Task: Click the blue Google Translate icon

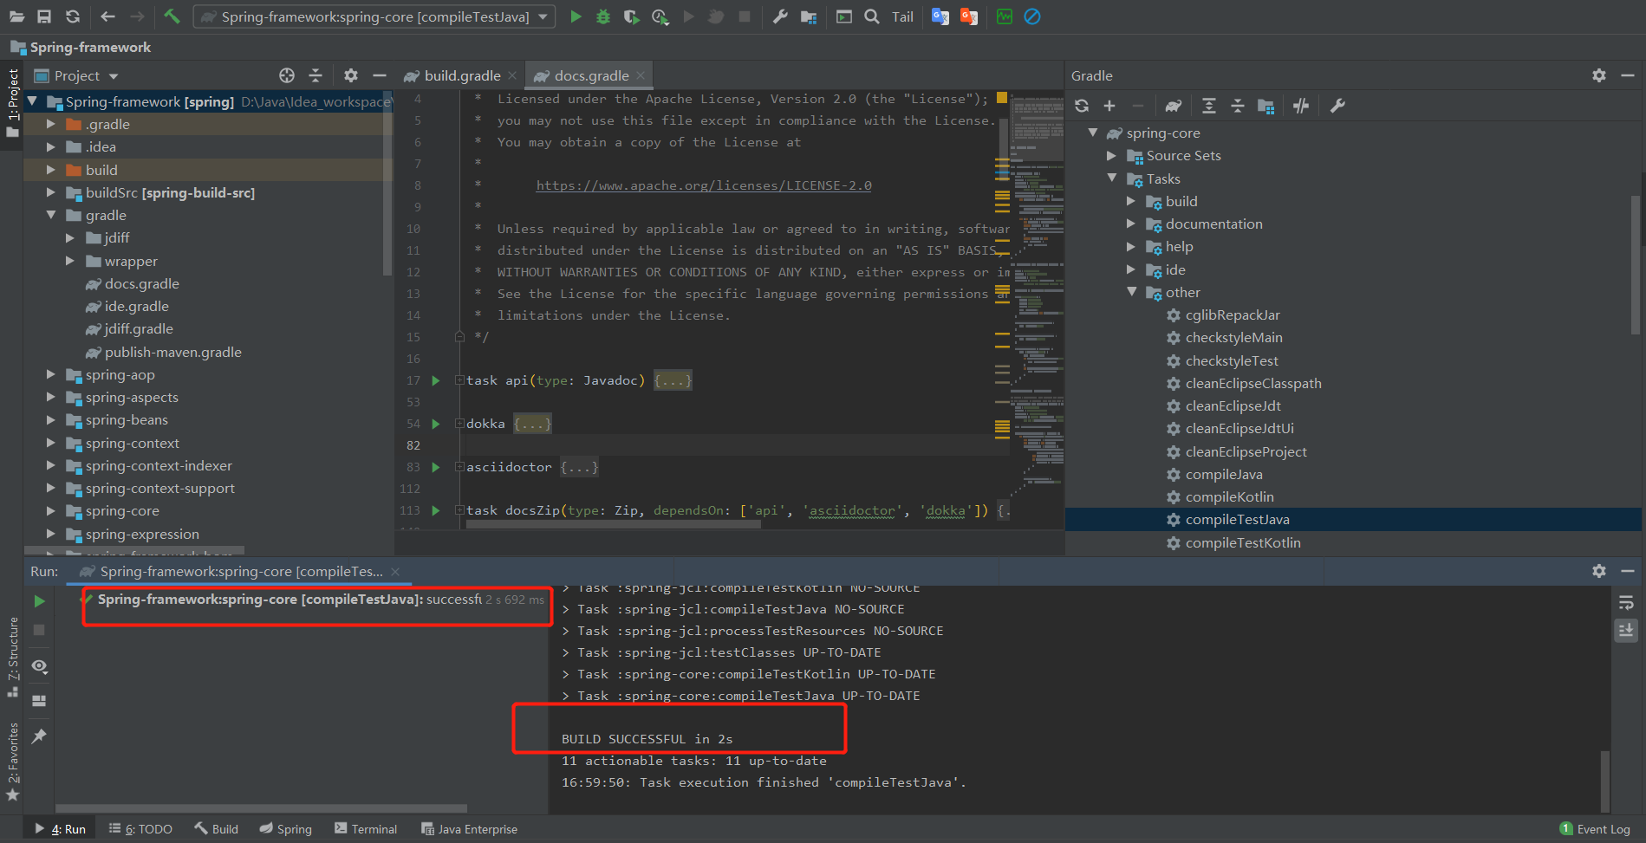Action: pos(940,16)
